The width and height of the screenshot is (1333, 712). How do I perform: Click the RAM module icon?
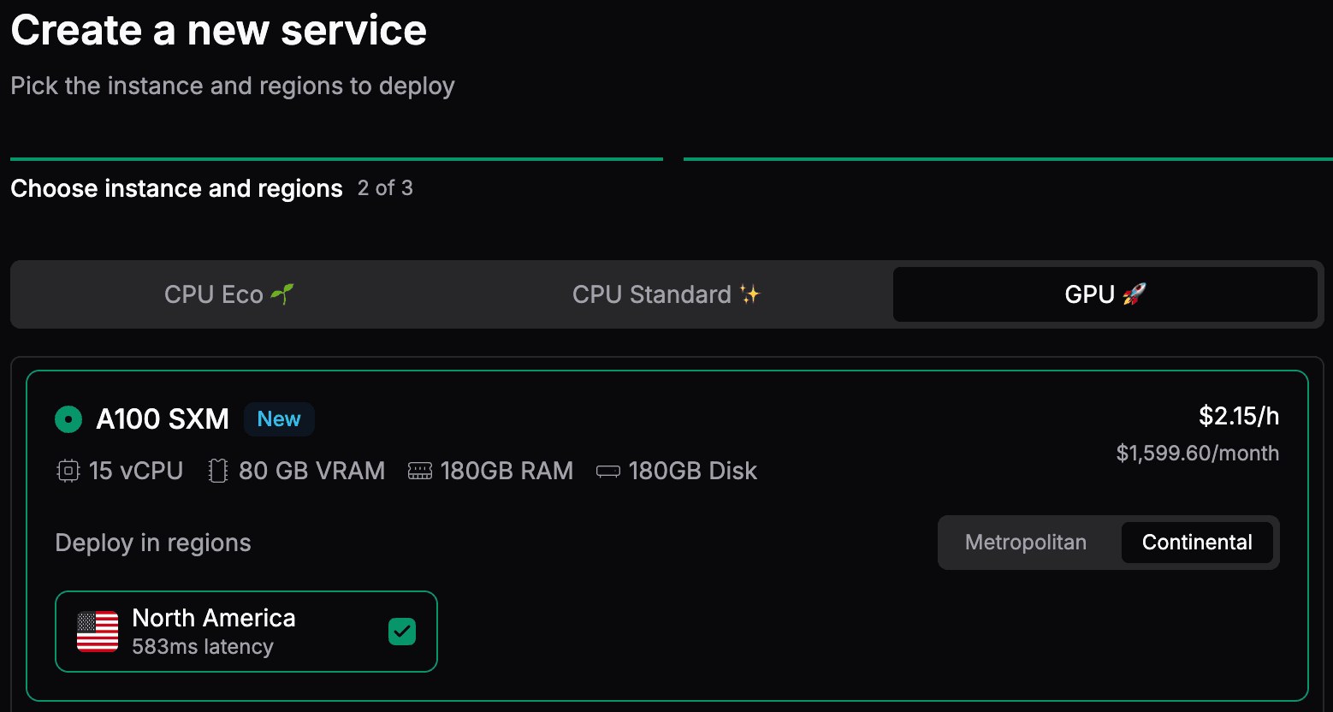click(x=420, y=471)
